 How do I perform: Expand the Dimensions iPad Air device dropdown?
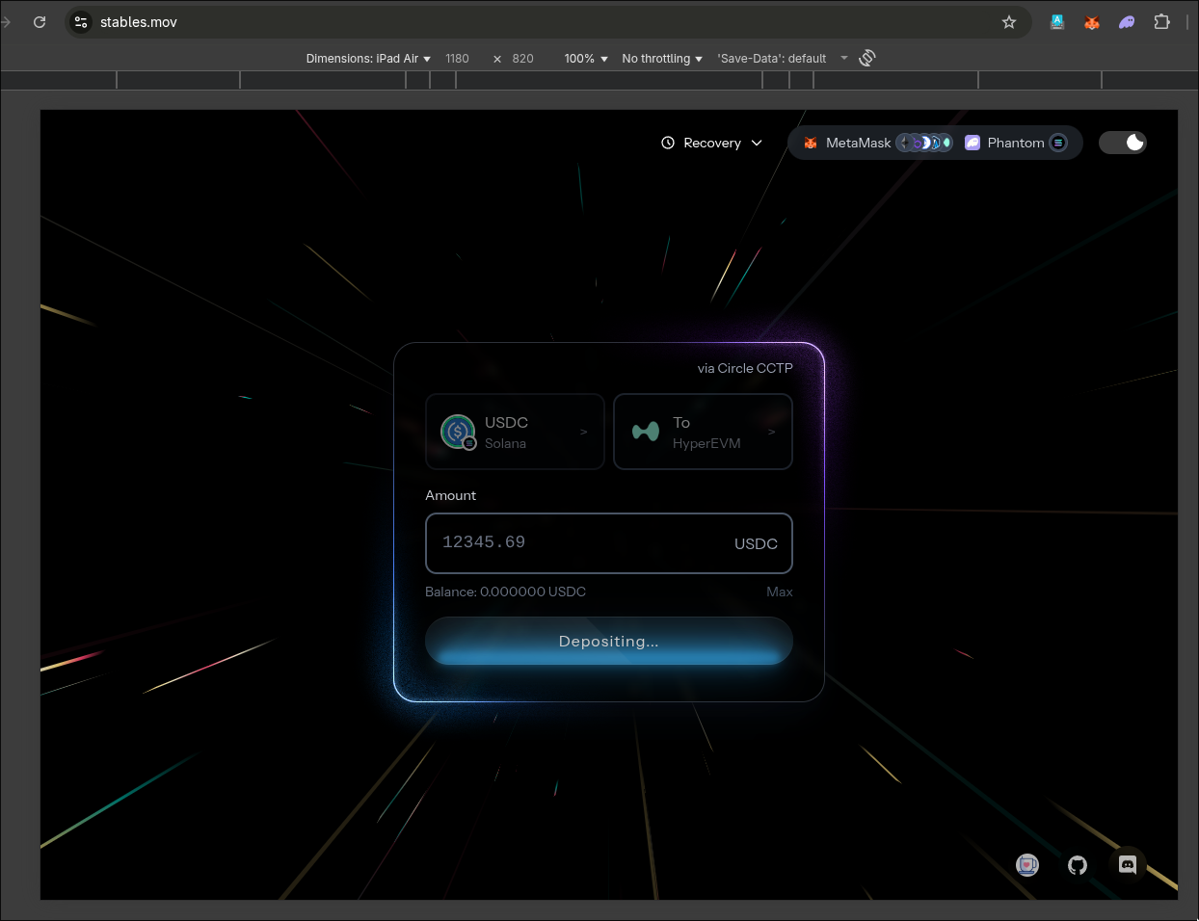click(x=368, y=59)
